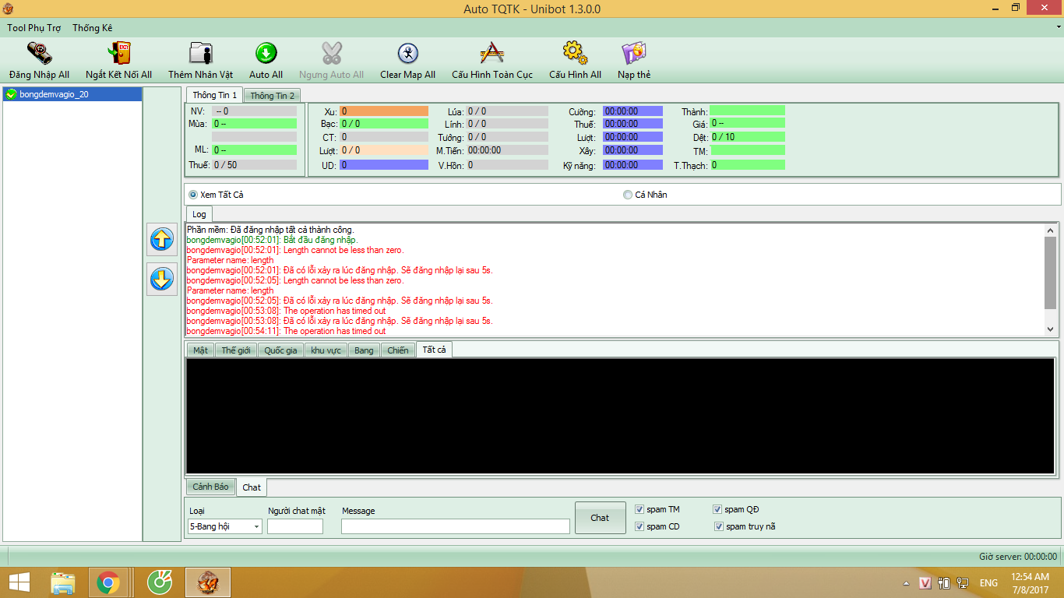Image resolution: width=1064 pixels, height=598 pixels.
Task: Click the Đăng Nhập All toolbar icon
Action: 39,54
